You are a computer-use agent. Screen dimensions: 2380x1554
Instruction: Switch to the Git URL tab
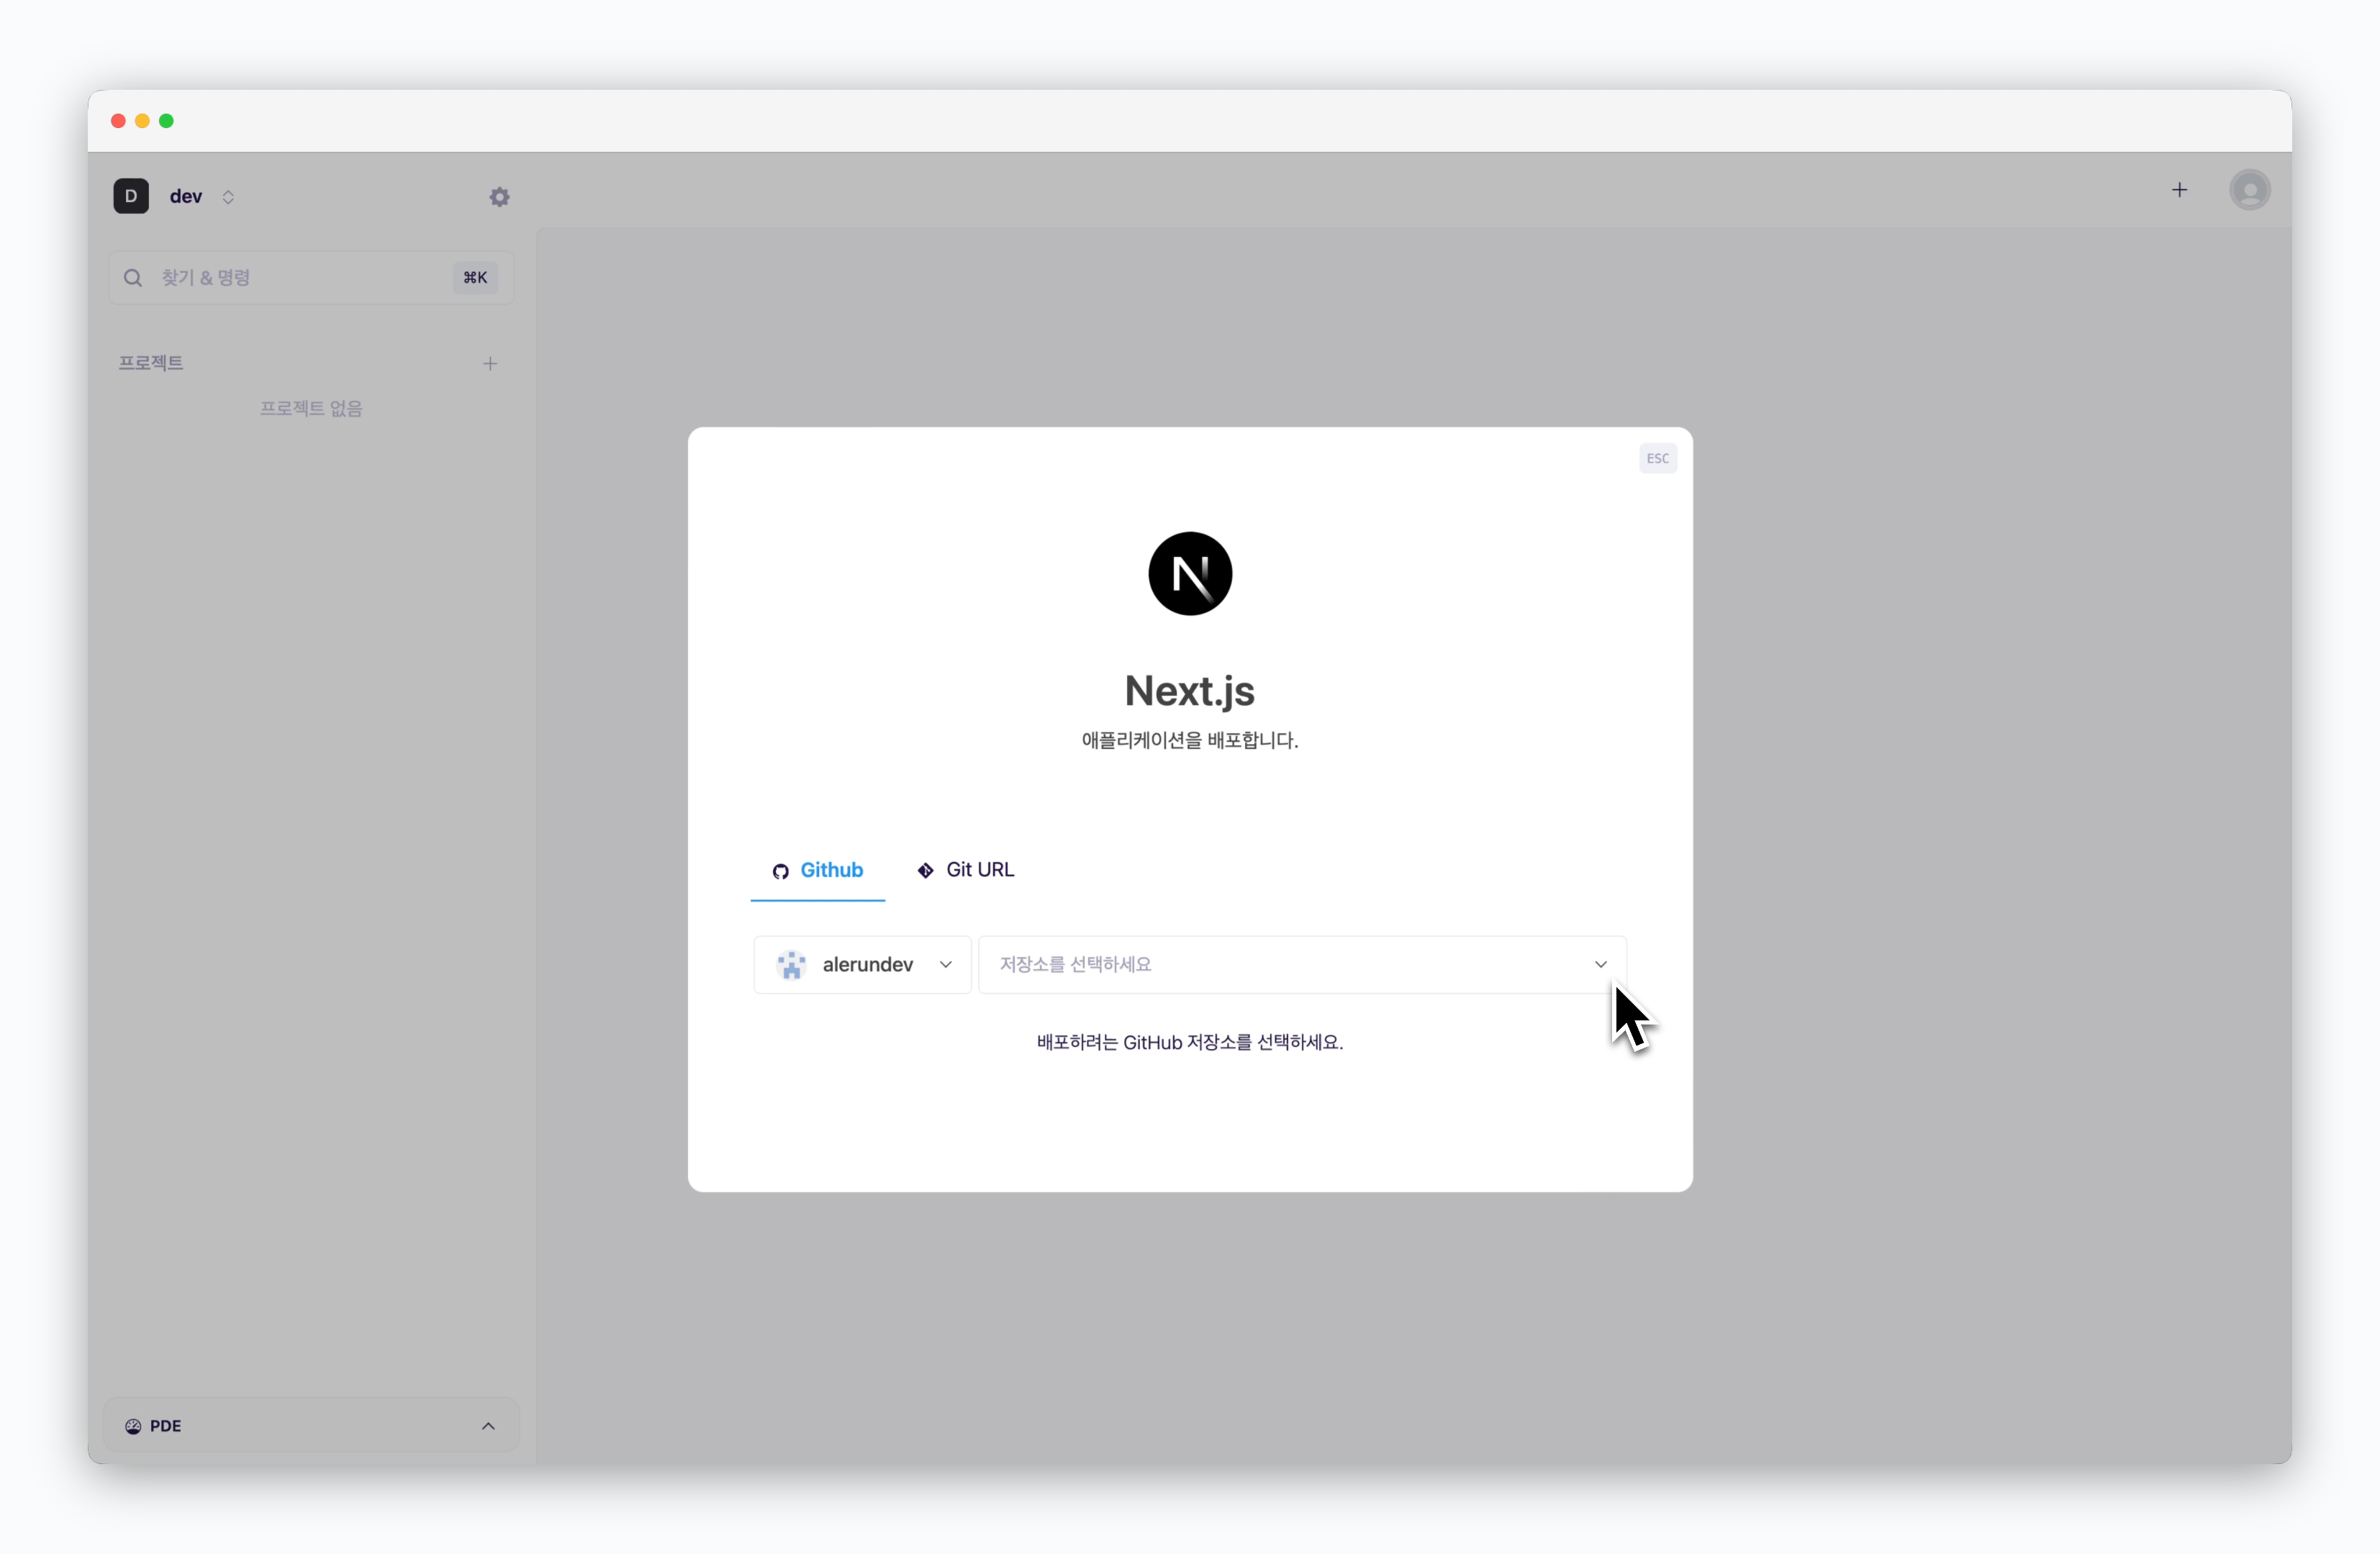click(965, 871)
